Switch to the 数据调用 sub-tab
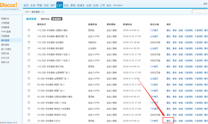The height and width of the screenshot is (124, 208). [x=57, y=19]
